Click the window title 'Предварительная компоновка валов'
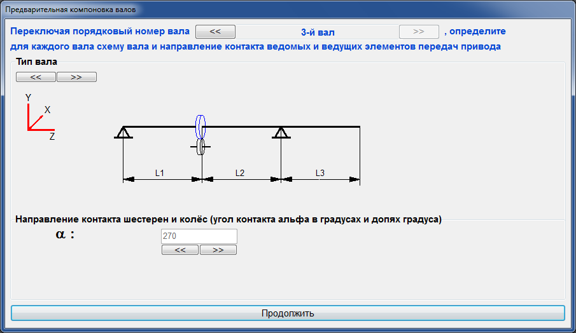This screenshot has width=576, height=333. tap(71, 10)
